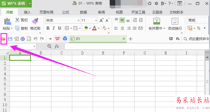This screenshot has width=210, height=112.
Task: Print the spreadsheet with the printer icon
Action: [x=23, y=39]
